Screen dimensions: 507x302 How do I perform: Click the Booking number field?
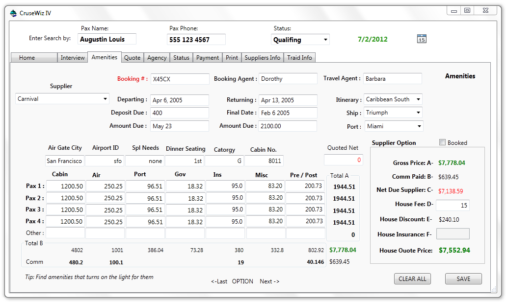(180, 79)
